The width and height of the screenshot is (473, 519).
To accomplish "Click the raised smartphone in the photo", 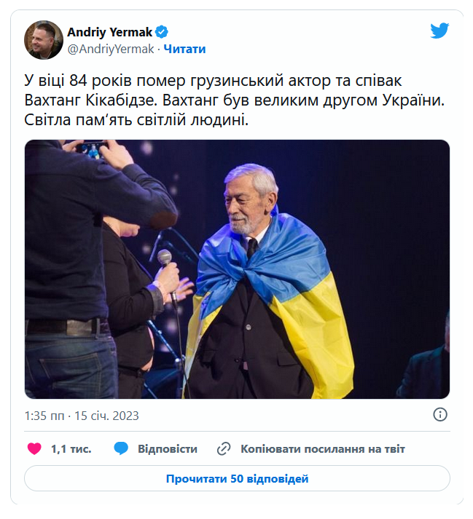I will (x=92, y=148).
